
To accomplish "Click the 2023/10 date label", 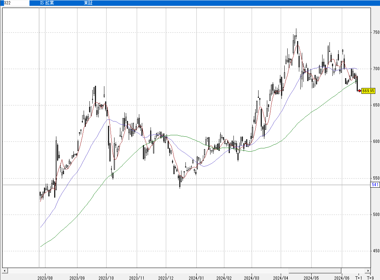I will click(106, 278).
